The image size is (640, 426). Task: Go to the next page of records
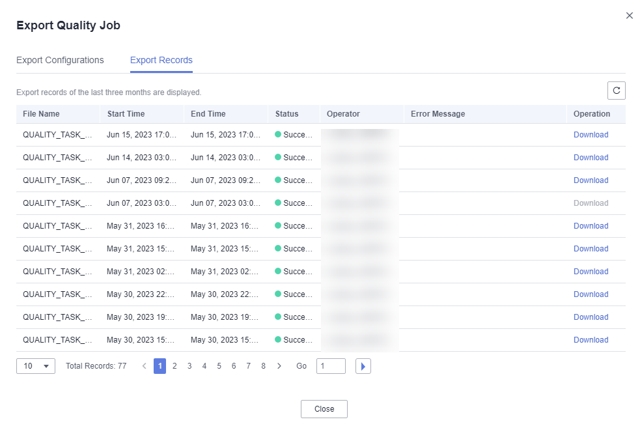pos(279,366)
